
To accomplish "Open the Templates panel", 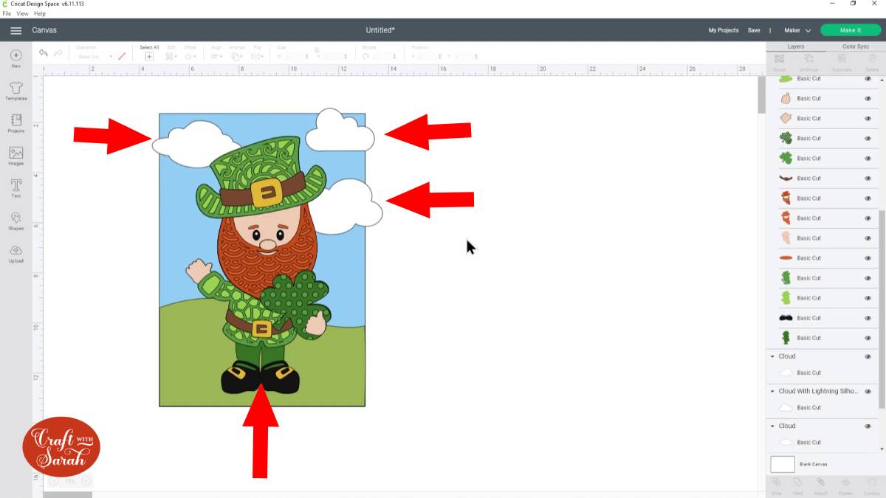I will [16, 91].
